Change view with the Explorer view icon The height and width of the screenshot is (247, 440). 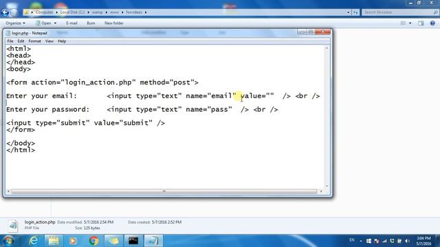[404, 23]
